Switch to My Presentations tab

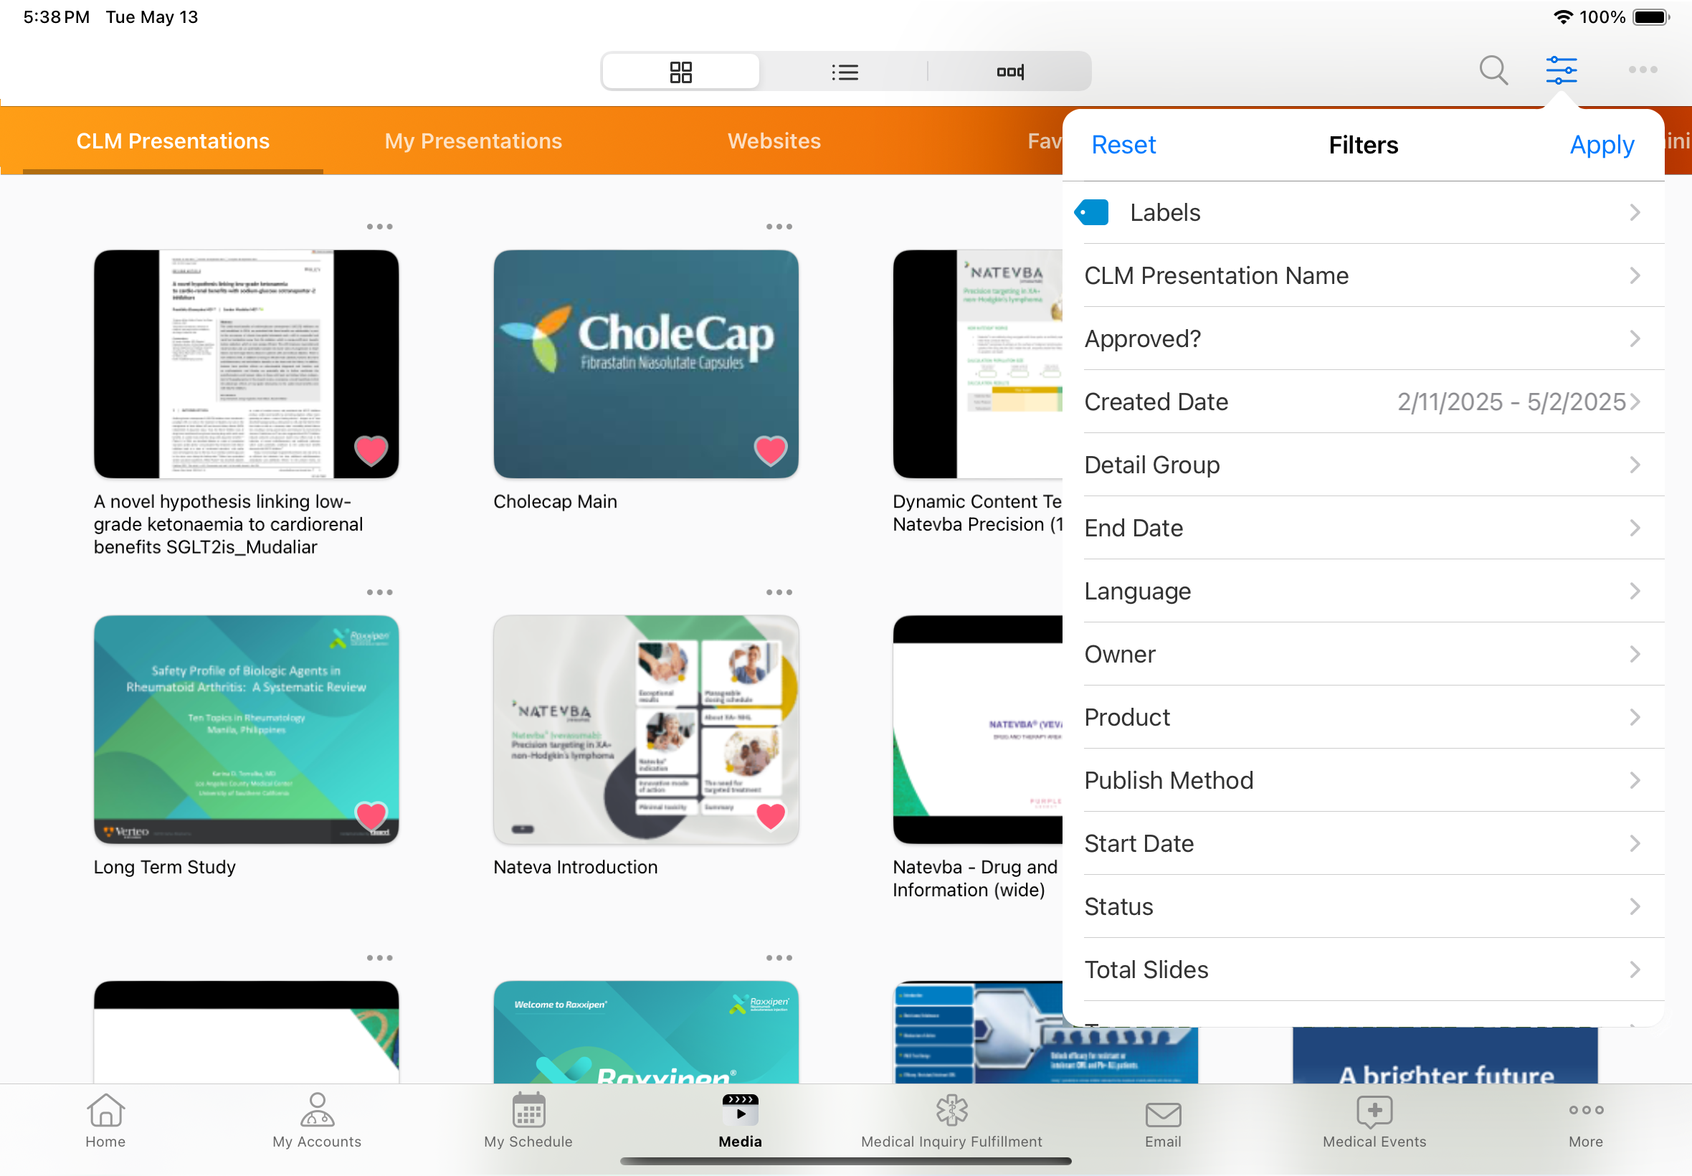coord(473,141)
